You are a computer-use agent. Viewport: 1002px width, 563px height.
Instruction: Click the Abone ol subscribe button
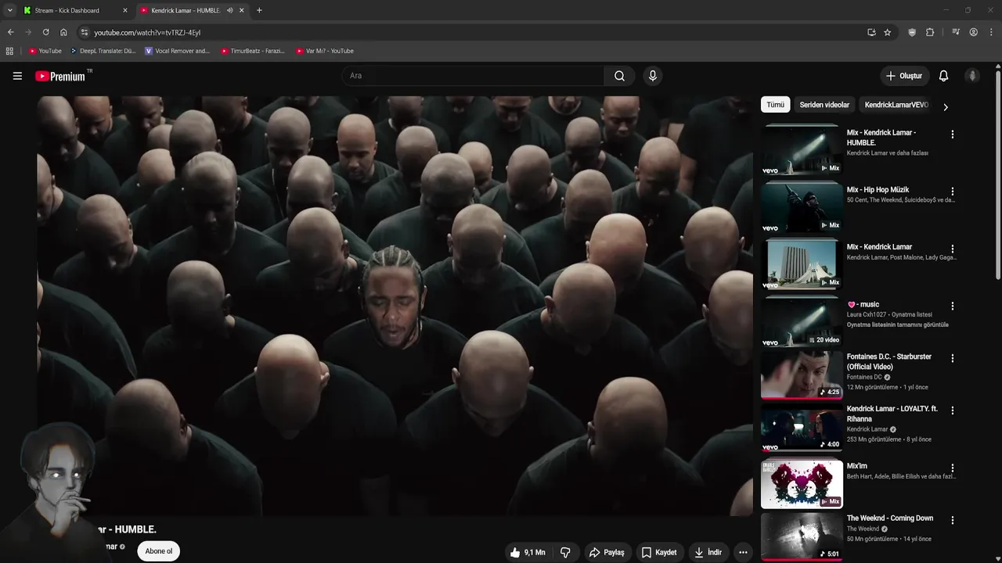158,551
